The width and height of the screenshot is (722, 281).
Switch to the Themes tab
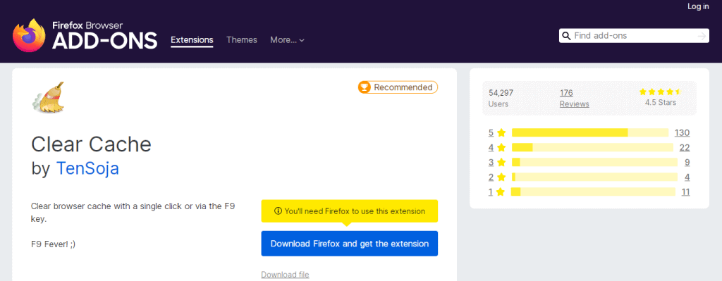[x=242, y=40]
